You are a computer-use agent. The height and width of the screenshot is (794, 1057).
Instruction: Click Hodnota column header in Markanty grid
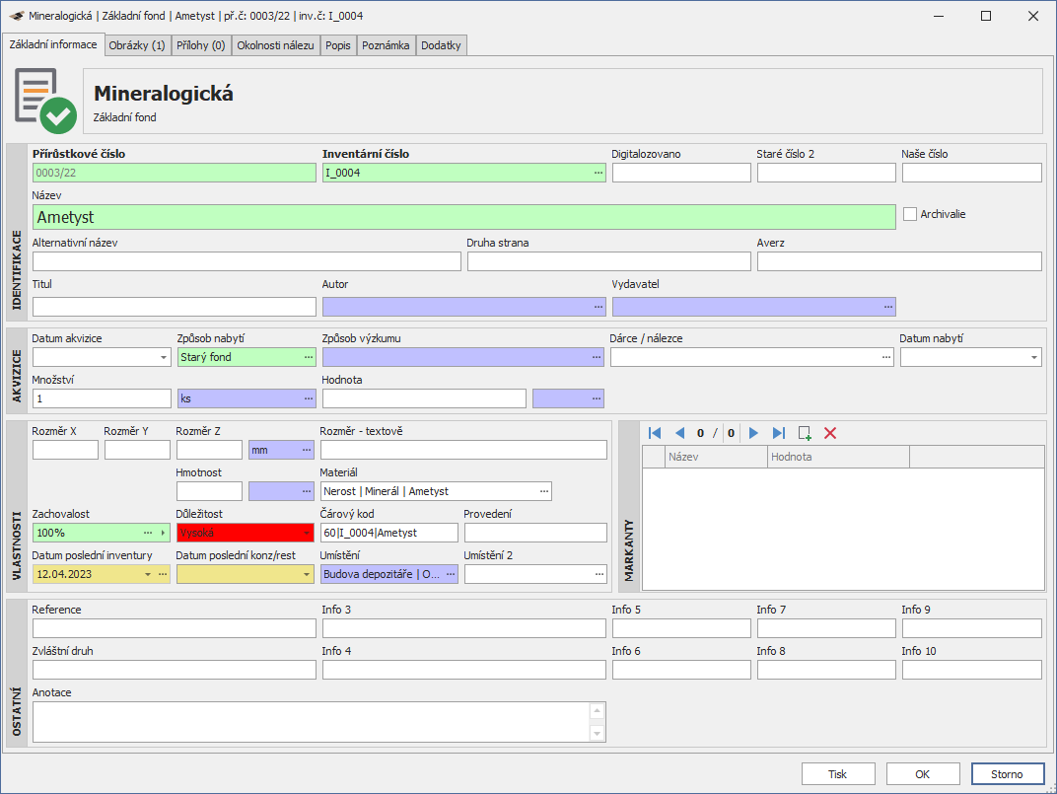pyautogui.click(x=838, y=457)
